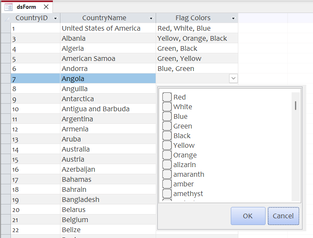Close the dsForm tab
The height and width of the screenshot is (238, 313).
pyautogui.click(x=46, y=7)
